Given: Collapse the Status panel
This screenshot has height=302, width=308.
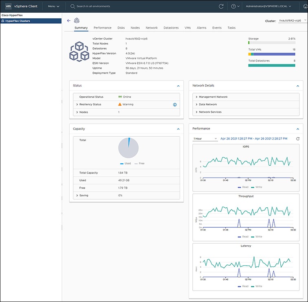Looking at the screenshot, I should tap(178, 86).
